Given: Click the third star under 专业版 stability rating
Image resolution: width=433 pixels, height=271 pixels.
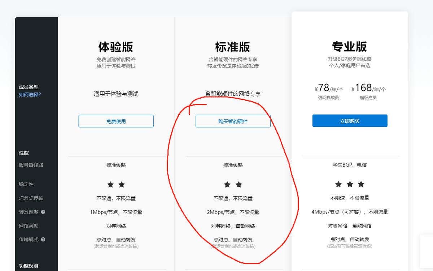Looking at the screenshot, I should (361, 184).
